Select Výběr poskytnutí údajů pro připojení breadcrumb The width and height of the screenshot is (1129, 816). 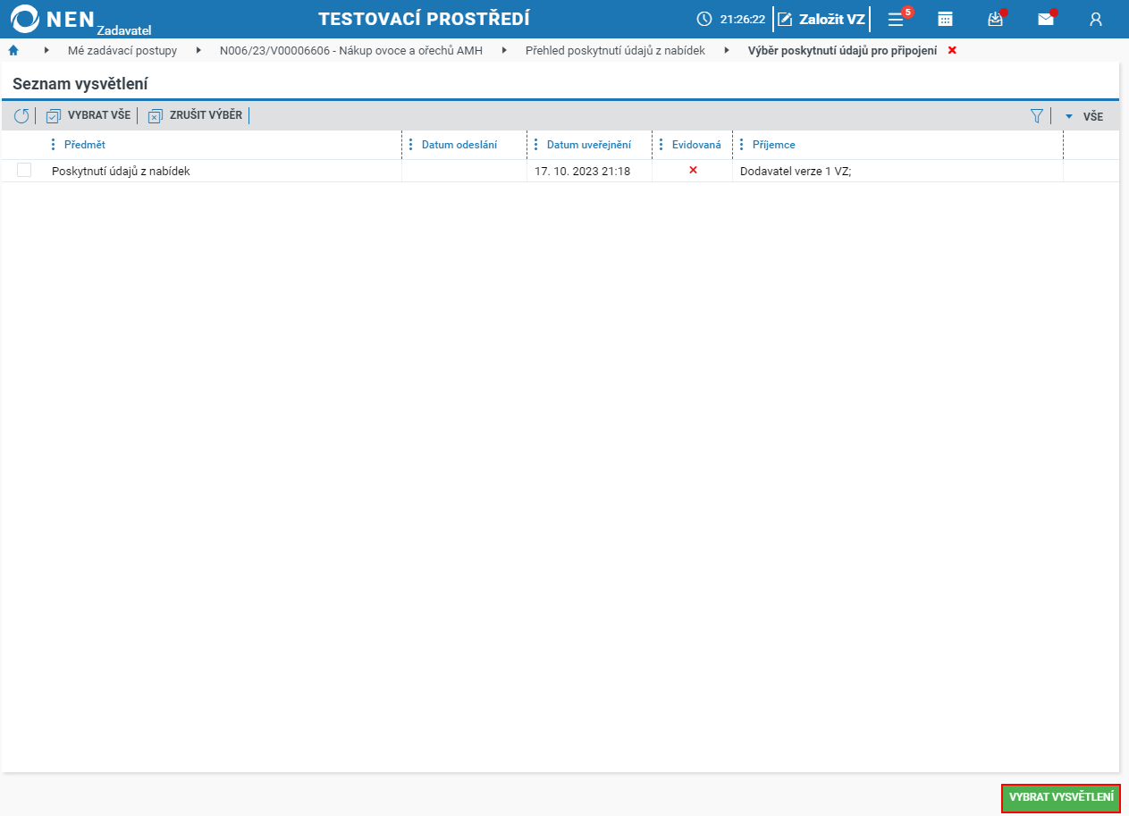(x=842, y=50)
